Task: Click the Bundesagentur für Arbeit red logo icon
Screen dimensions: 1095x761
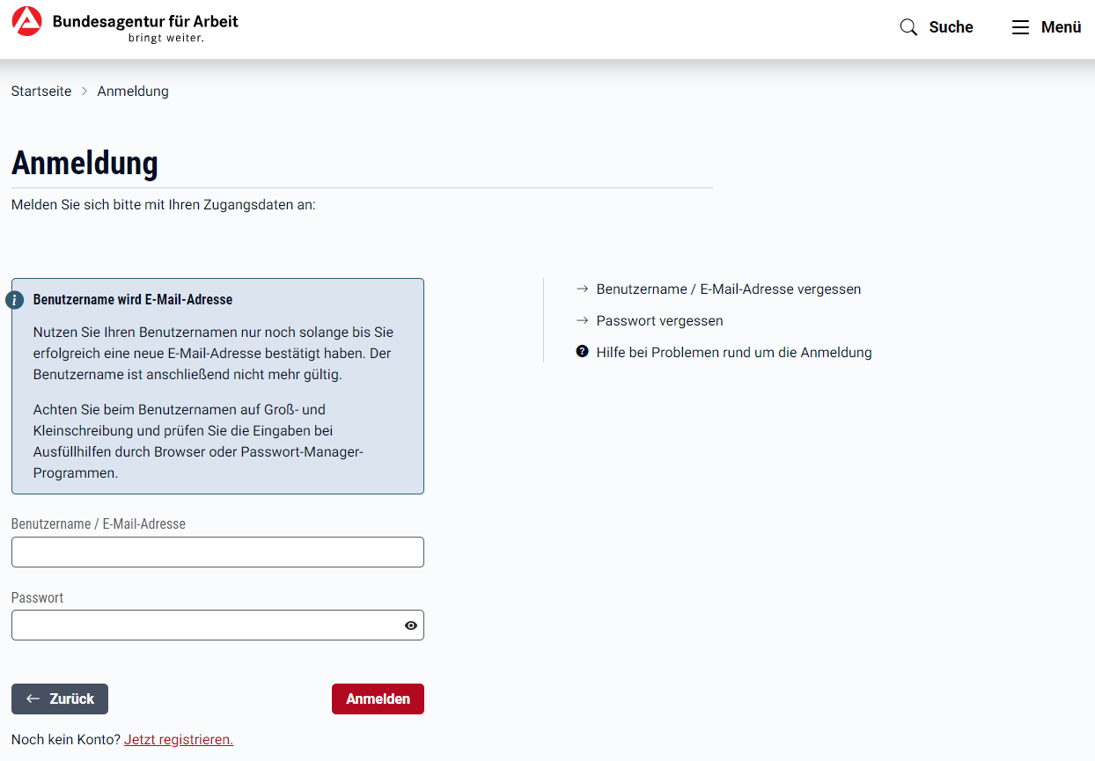Action: (x=27, y=22)
